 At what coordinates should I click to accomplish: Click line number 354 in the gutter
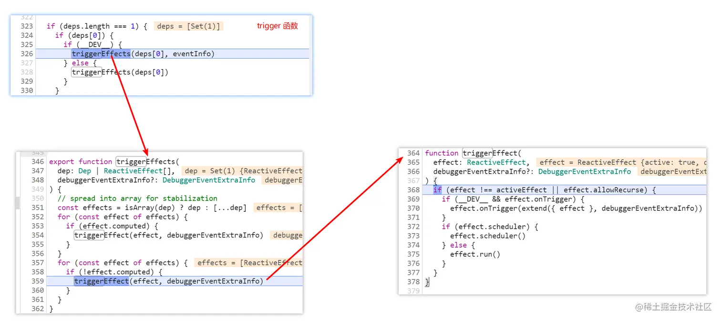(38, 235)
